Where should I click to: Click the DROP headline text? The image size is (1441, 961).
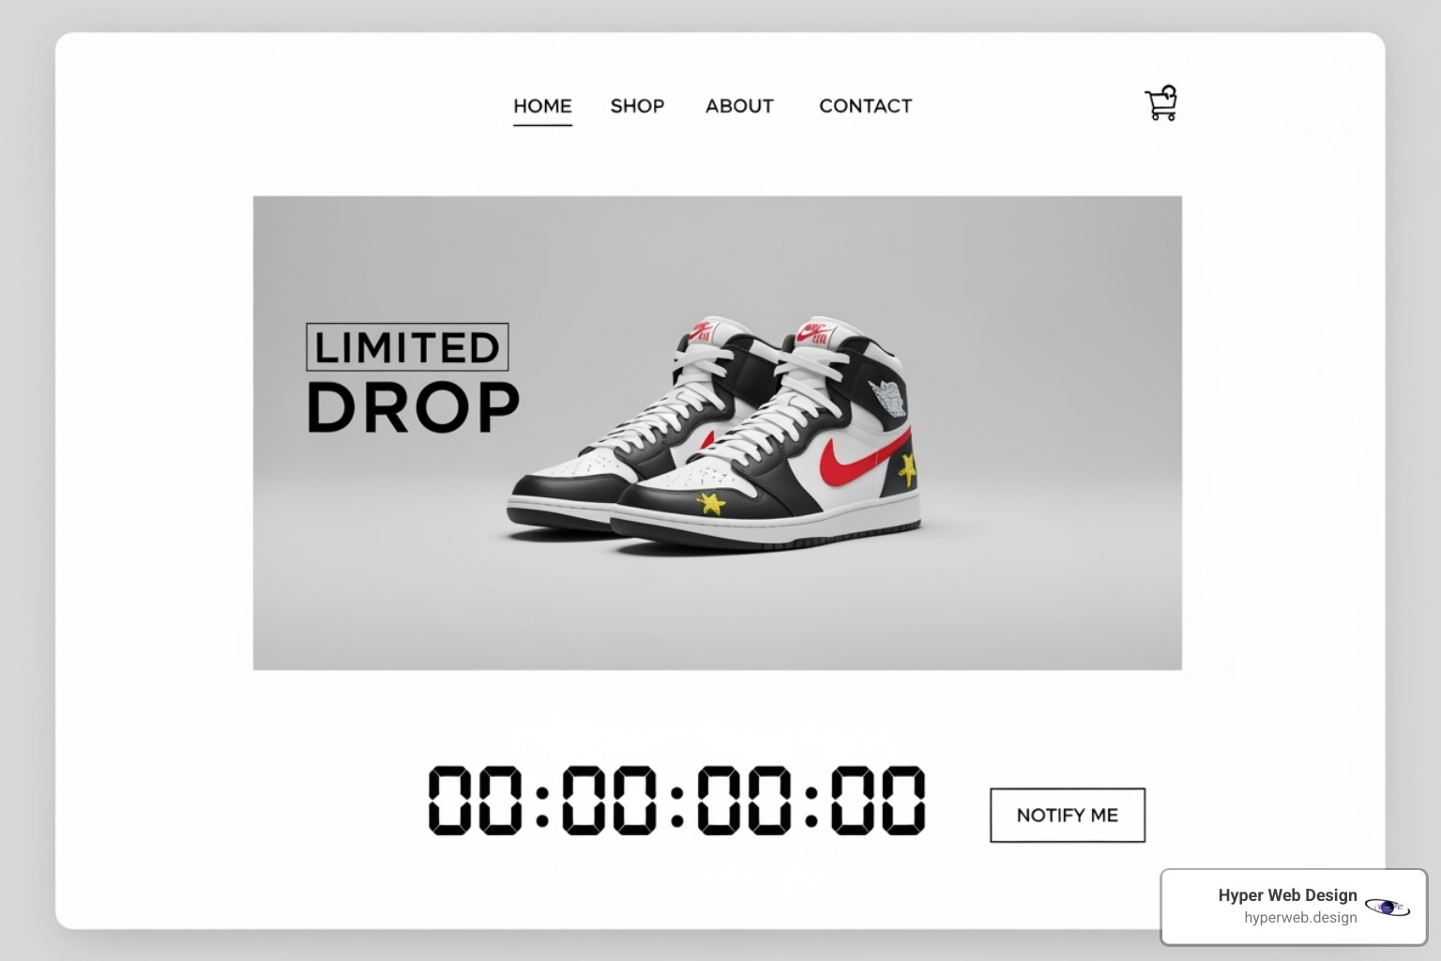[x=413, y=407]
